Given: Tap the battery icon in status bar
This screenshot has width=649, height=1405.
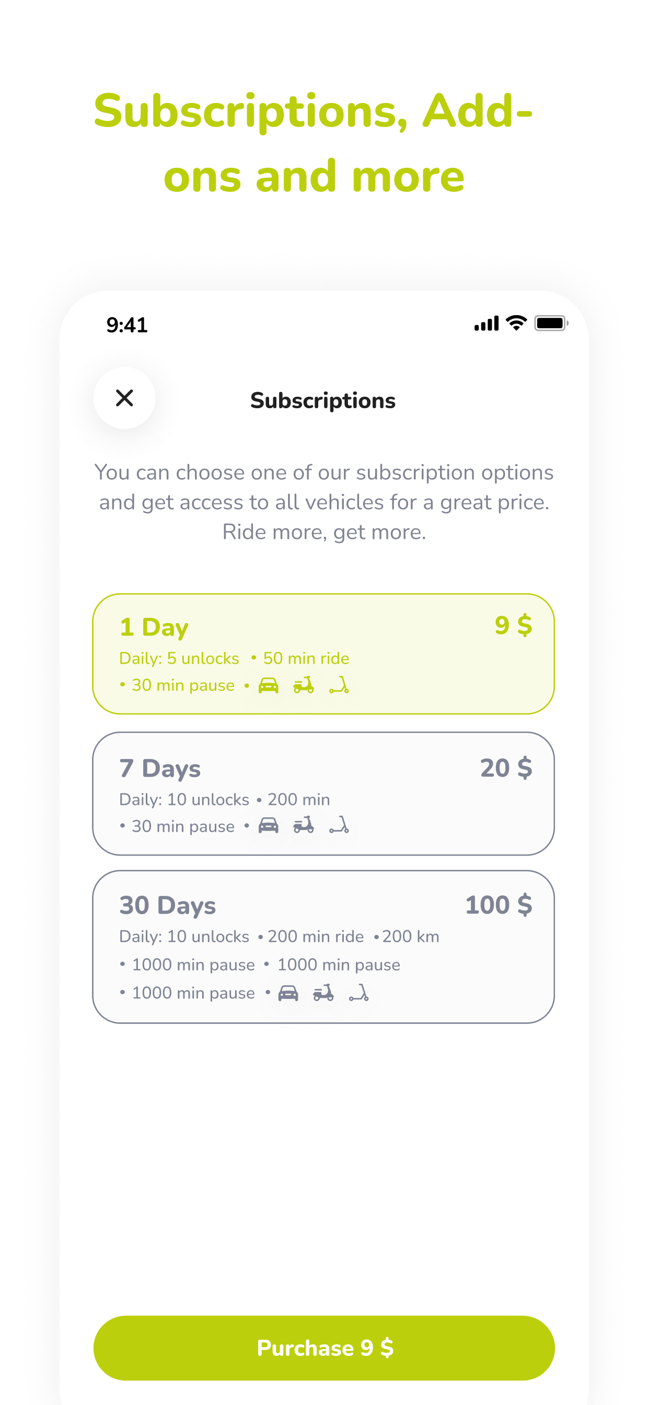Looking at the screenshot, I should pos(551,324).
